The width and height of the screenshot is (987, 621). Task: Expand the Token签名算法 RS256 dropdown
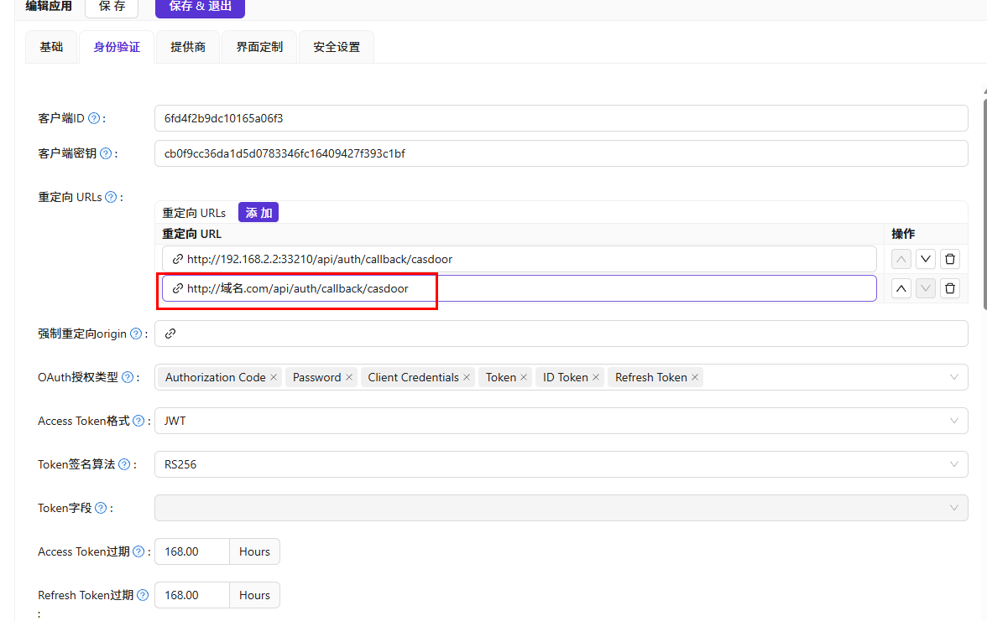point(561,464)
